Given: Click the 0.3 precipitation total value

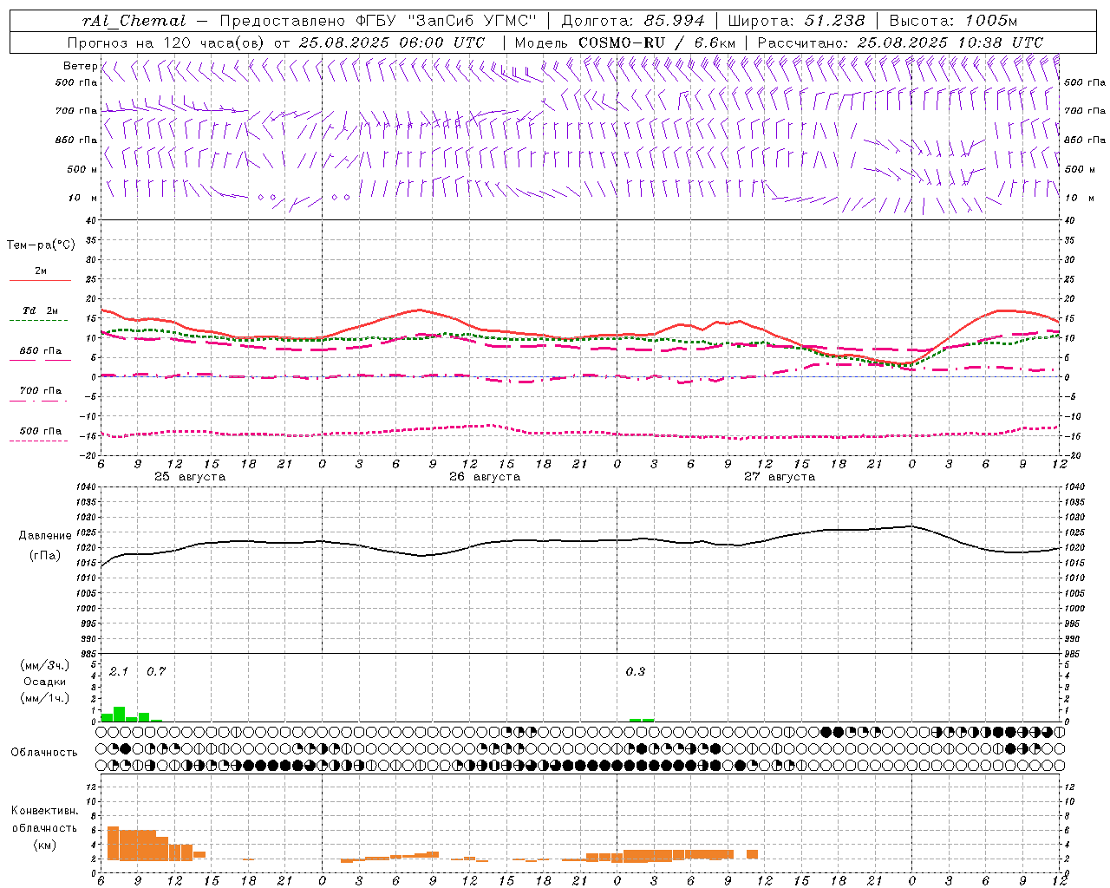Looking at the screenshot, I should [x=636, y=671].
